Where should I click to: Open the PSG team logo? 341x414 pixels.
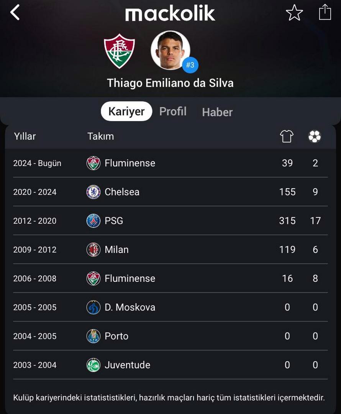click(x=93, y=221)
